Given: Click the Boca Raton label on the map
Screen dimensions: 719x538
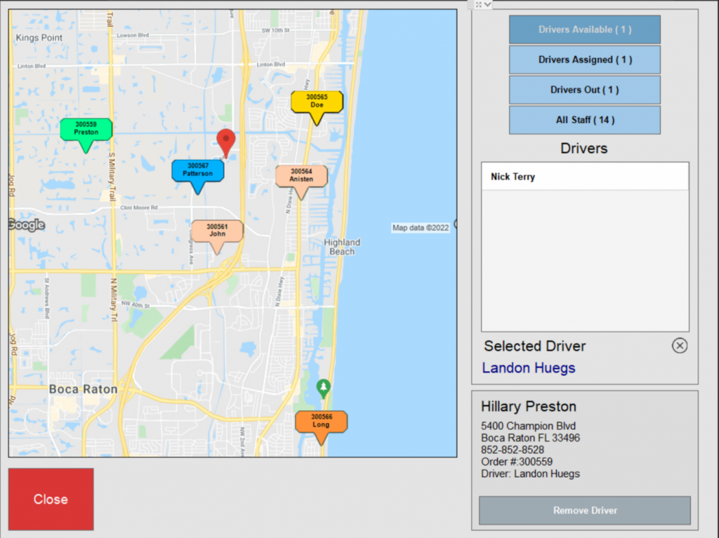Looking at the screenshot, I should pyautogui.click(x=83, y=389).
